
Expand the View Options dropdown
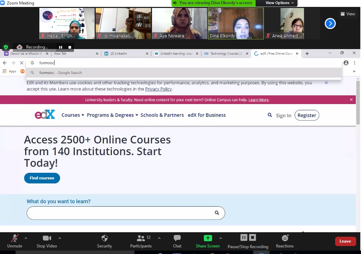point(279,3)
